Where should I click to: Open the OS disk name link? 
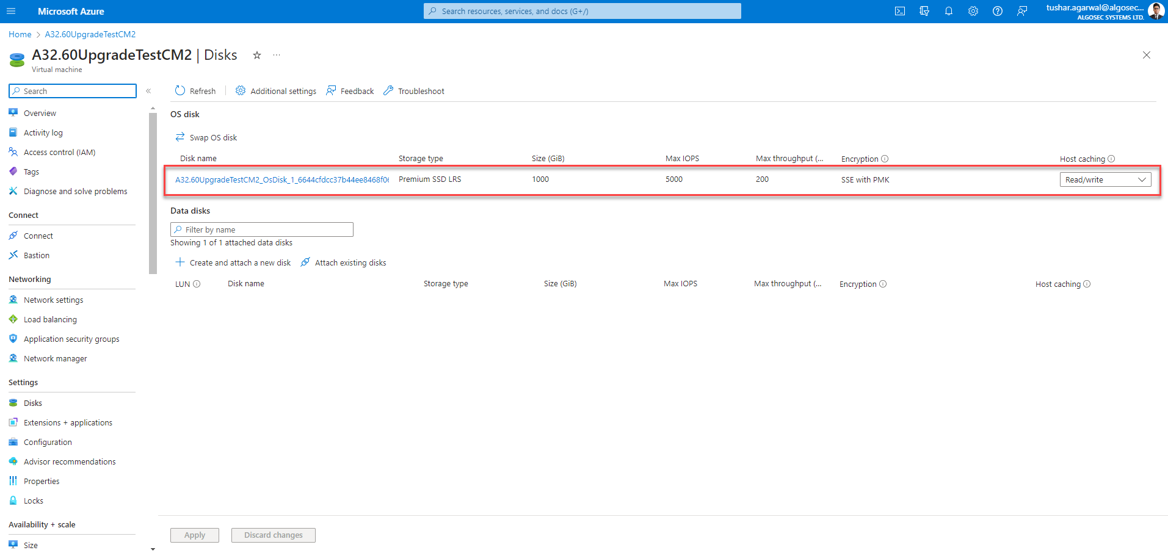[x=281, y=179]
